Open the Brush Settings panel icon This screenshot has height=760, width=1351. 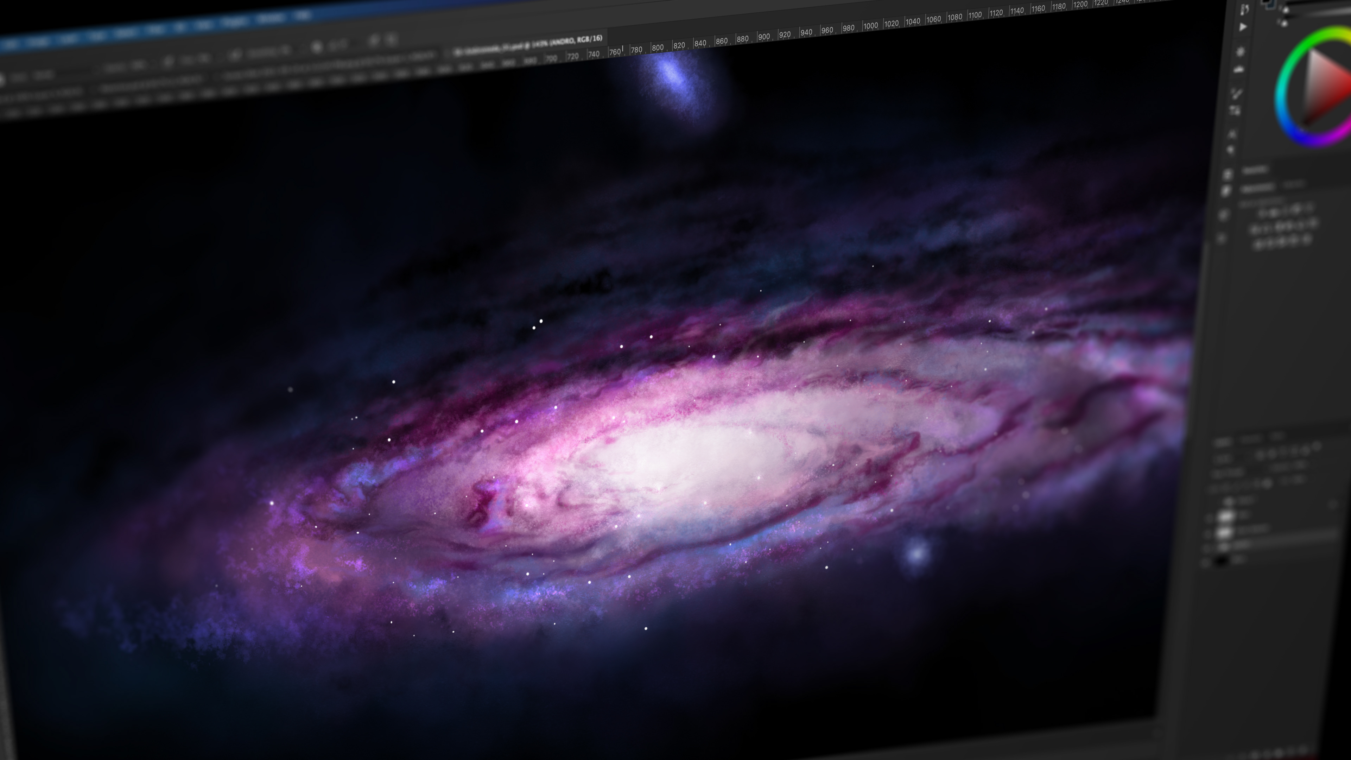(x=1235, y=110)
